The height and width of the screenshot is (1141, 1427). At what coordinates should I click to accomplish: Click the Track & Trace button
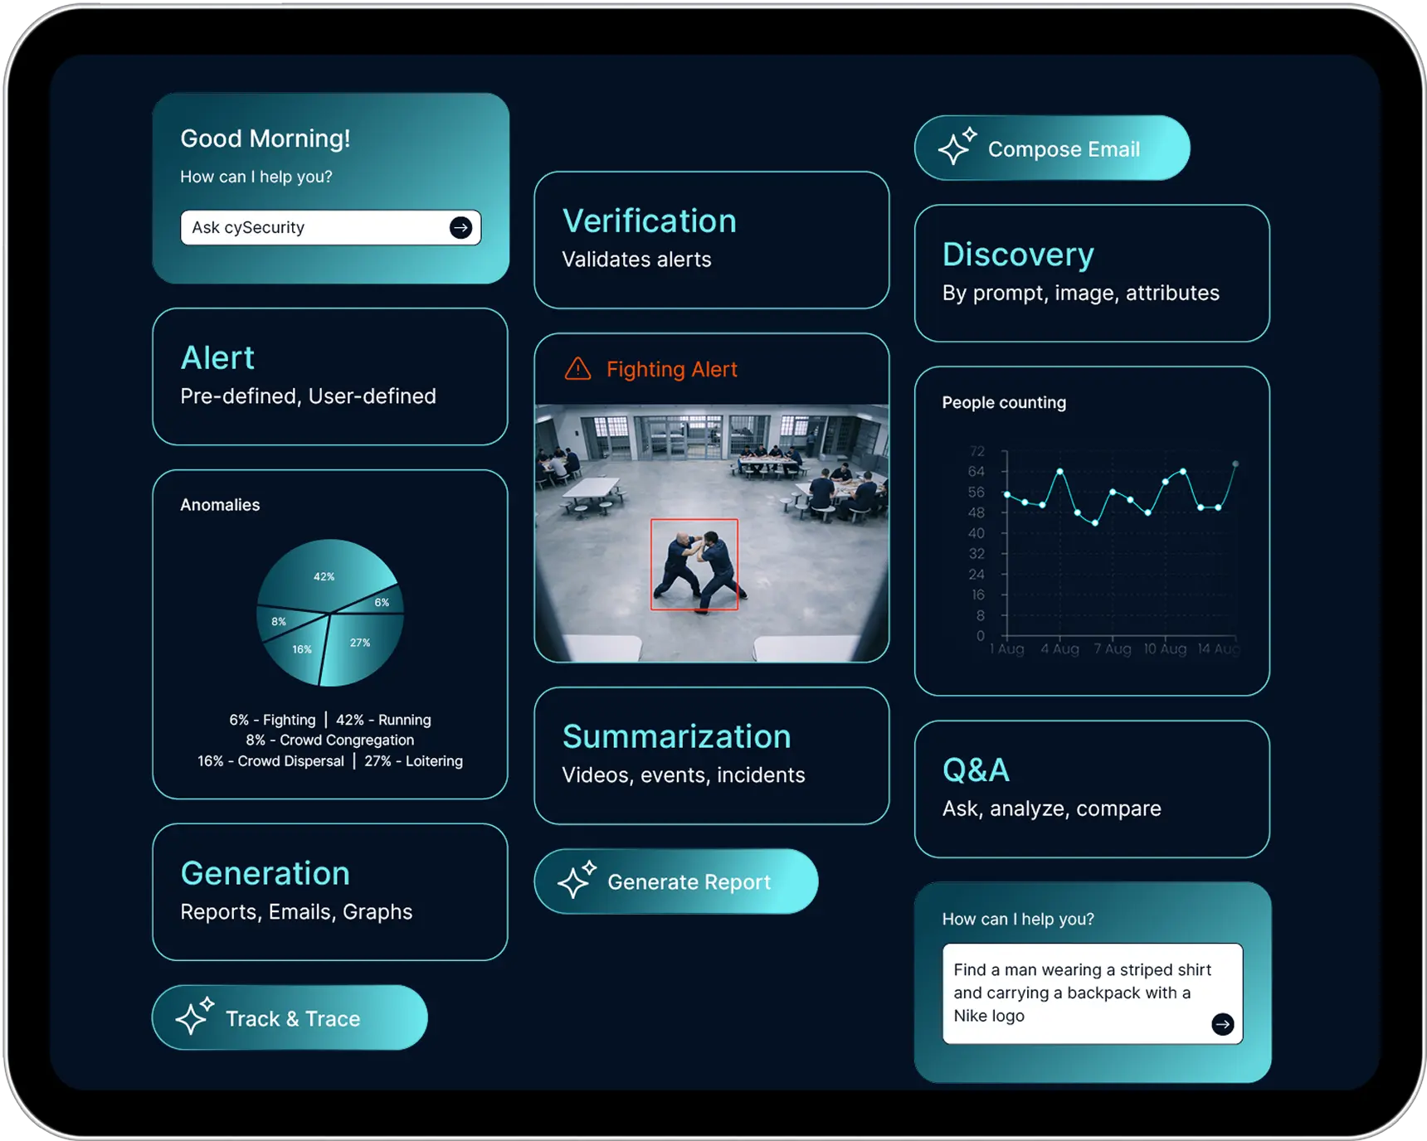290,1017
